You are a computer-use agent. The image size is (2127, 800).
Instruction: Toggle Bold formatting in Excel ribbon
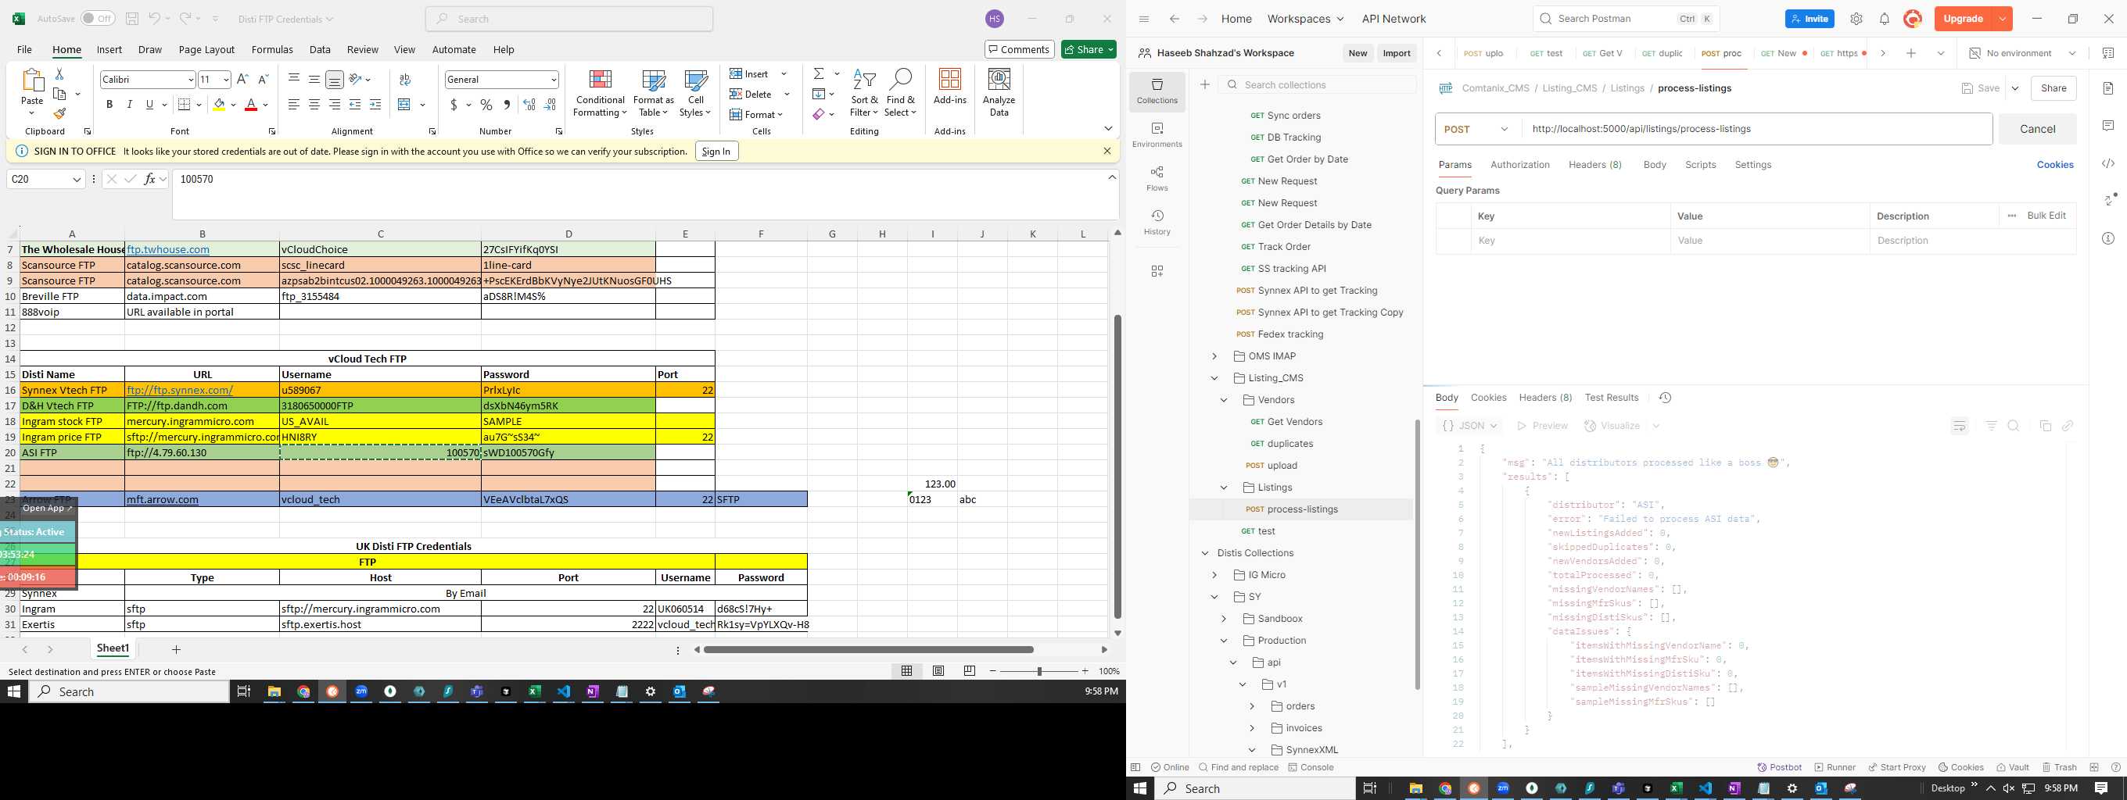tap(109, 105)
